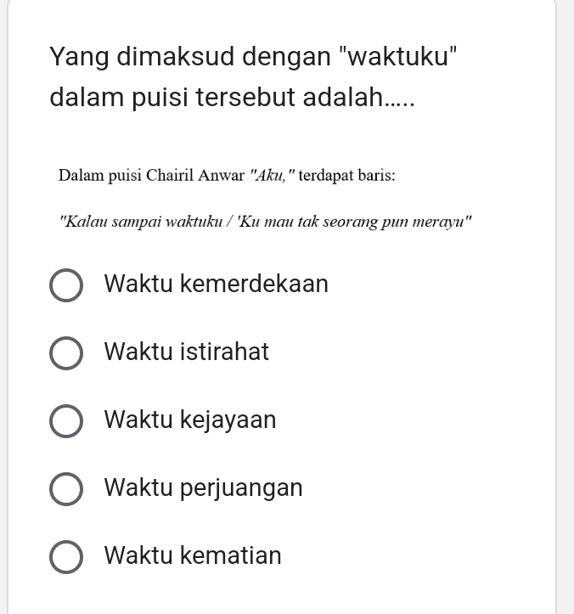The width and height of the screenshot is (574, 614).
Task: Click the words "terdapat baris:"
Action: tap(347, 176)
